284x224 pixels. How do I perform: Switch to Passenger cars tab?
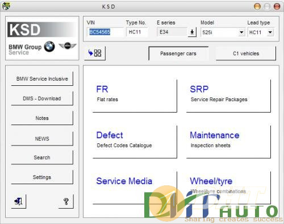point(178,53)
